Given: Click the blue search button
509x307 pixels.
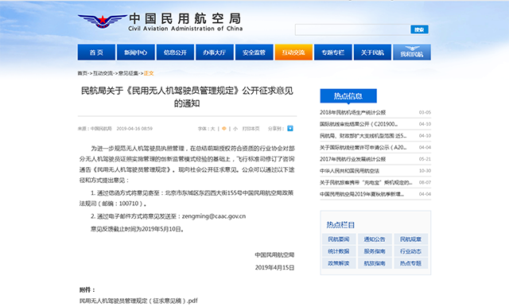Looking at the screenshot, I should pyautogui.click(x=419, y=29).
